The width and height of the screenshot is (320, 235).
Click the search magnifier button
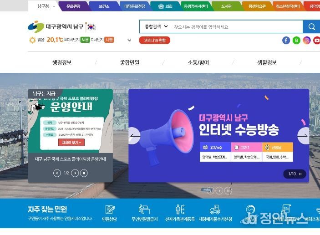click(x=311, y=26)
